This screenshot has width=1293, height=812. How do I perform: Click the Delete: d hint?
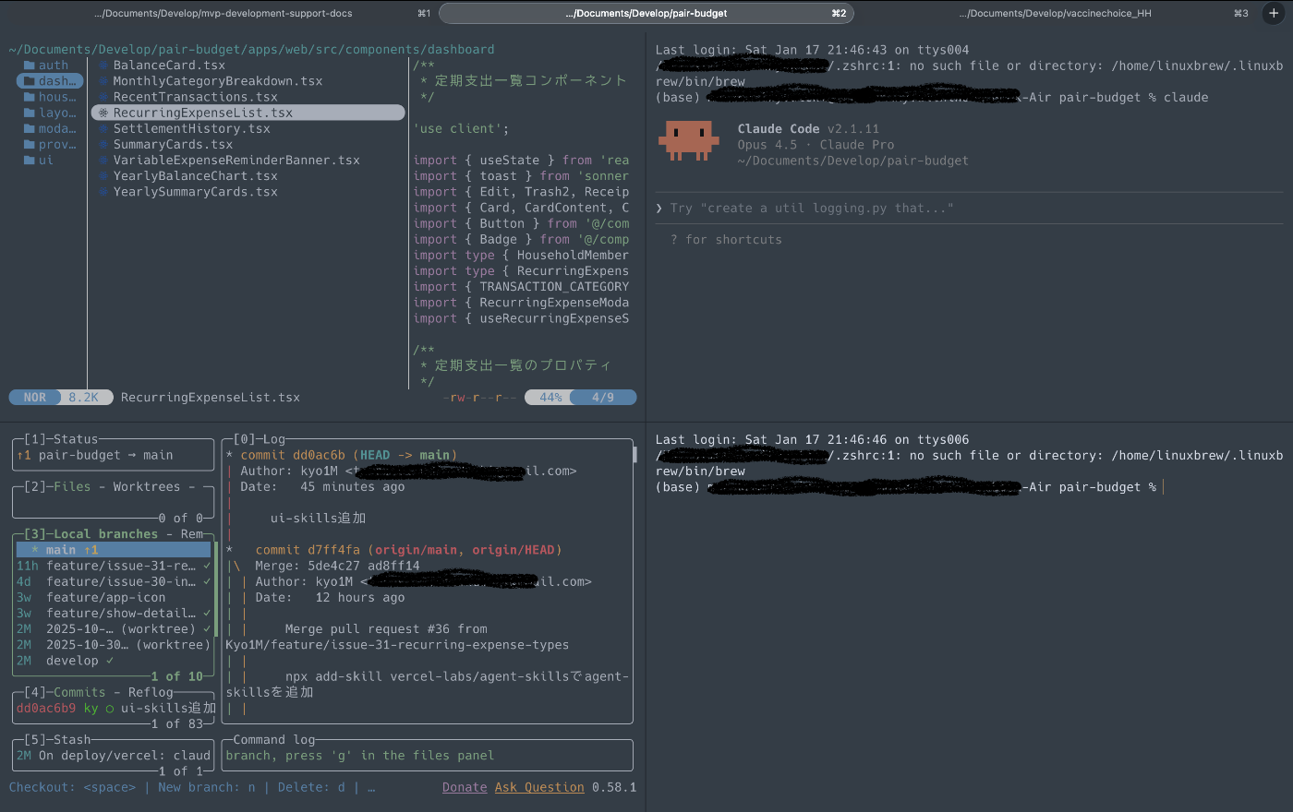311,787
